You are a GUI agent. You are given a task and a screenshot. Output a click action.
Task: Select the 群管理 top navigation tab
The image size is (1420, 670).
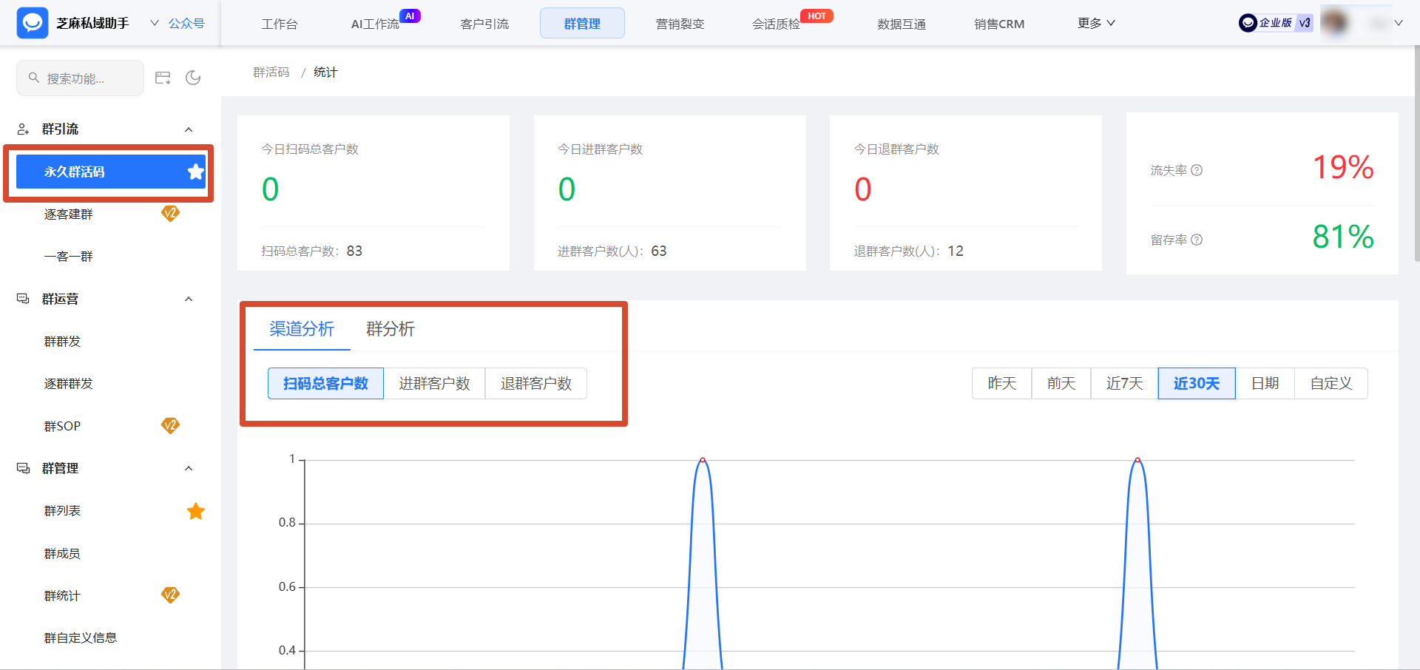coord(582,23)
